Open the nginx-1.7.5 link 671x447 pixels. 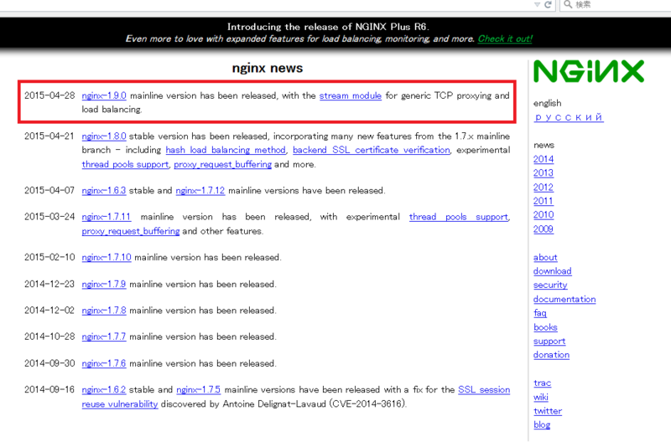(199, 390)
